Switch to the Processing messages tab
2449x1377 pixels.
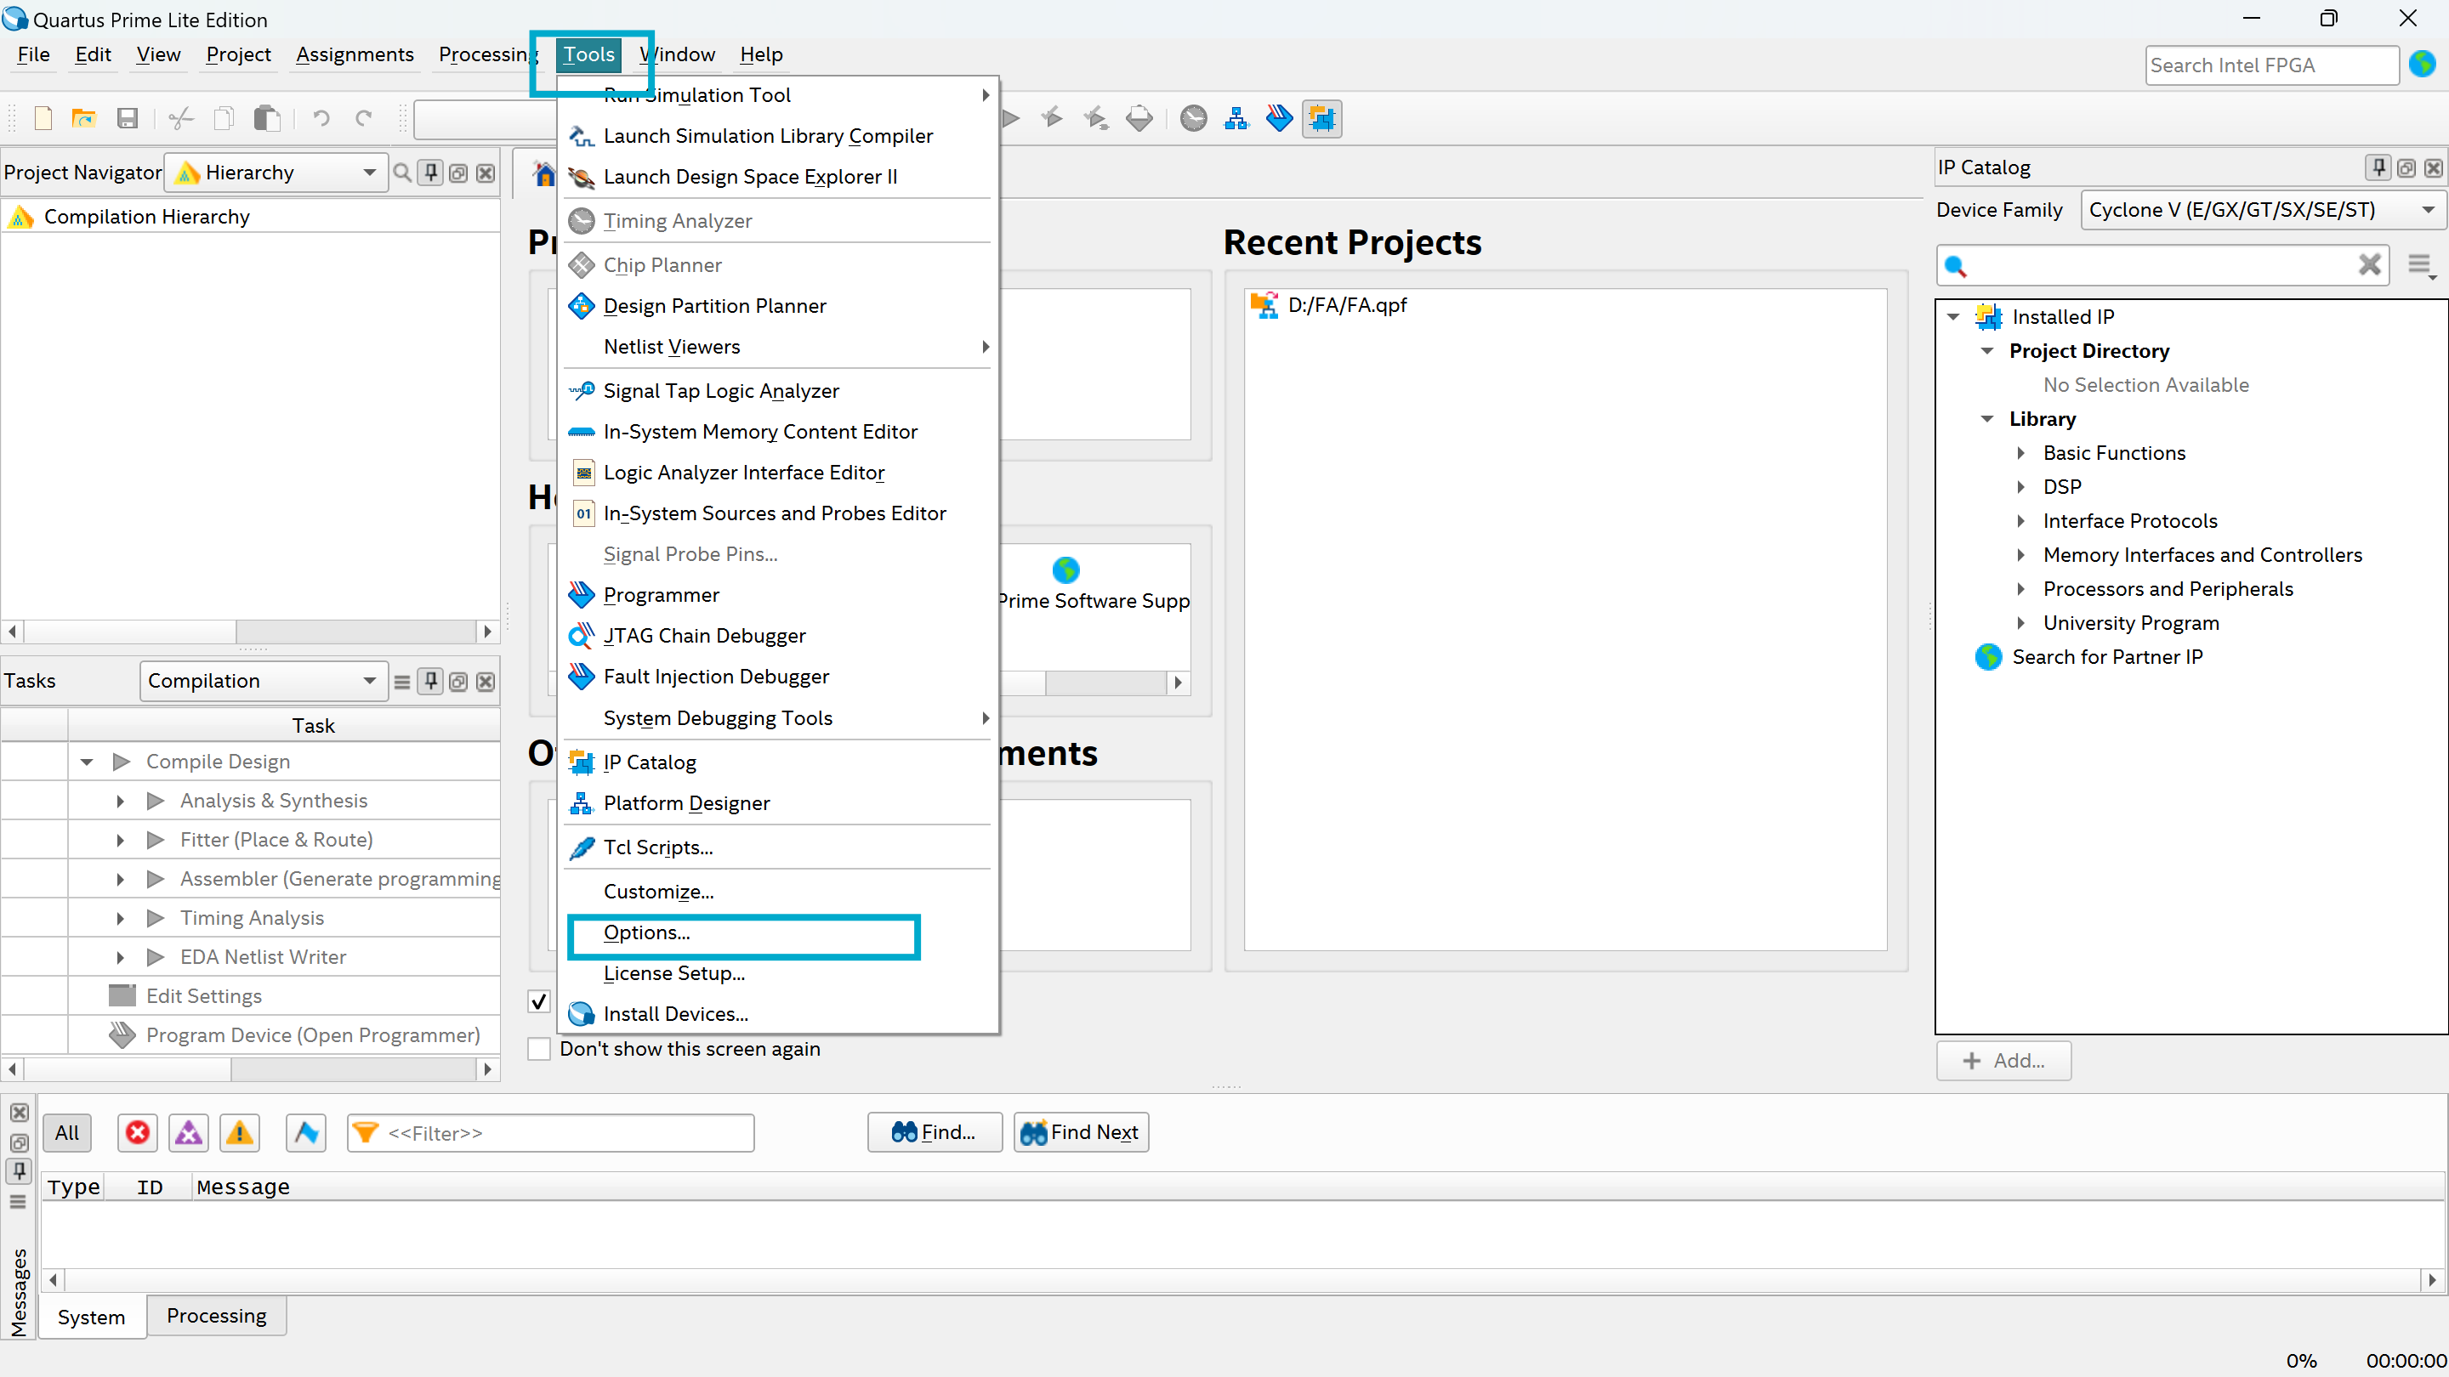216,1315
